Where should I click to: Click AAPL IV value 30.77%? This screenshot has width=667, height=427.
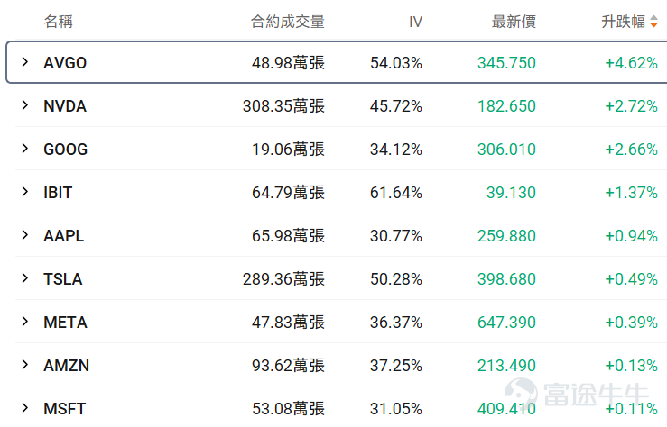click(x=396, y=236)
